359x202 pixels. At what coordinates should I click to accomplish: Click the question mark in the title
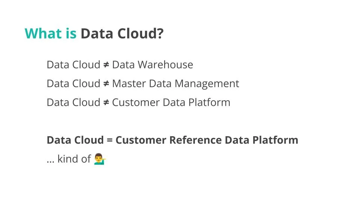click(x=160, y=34)
